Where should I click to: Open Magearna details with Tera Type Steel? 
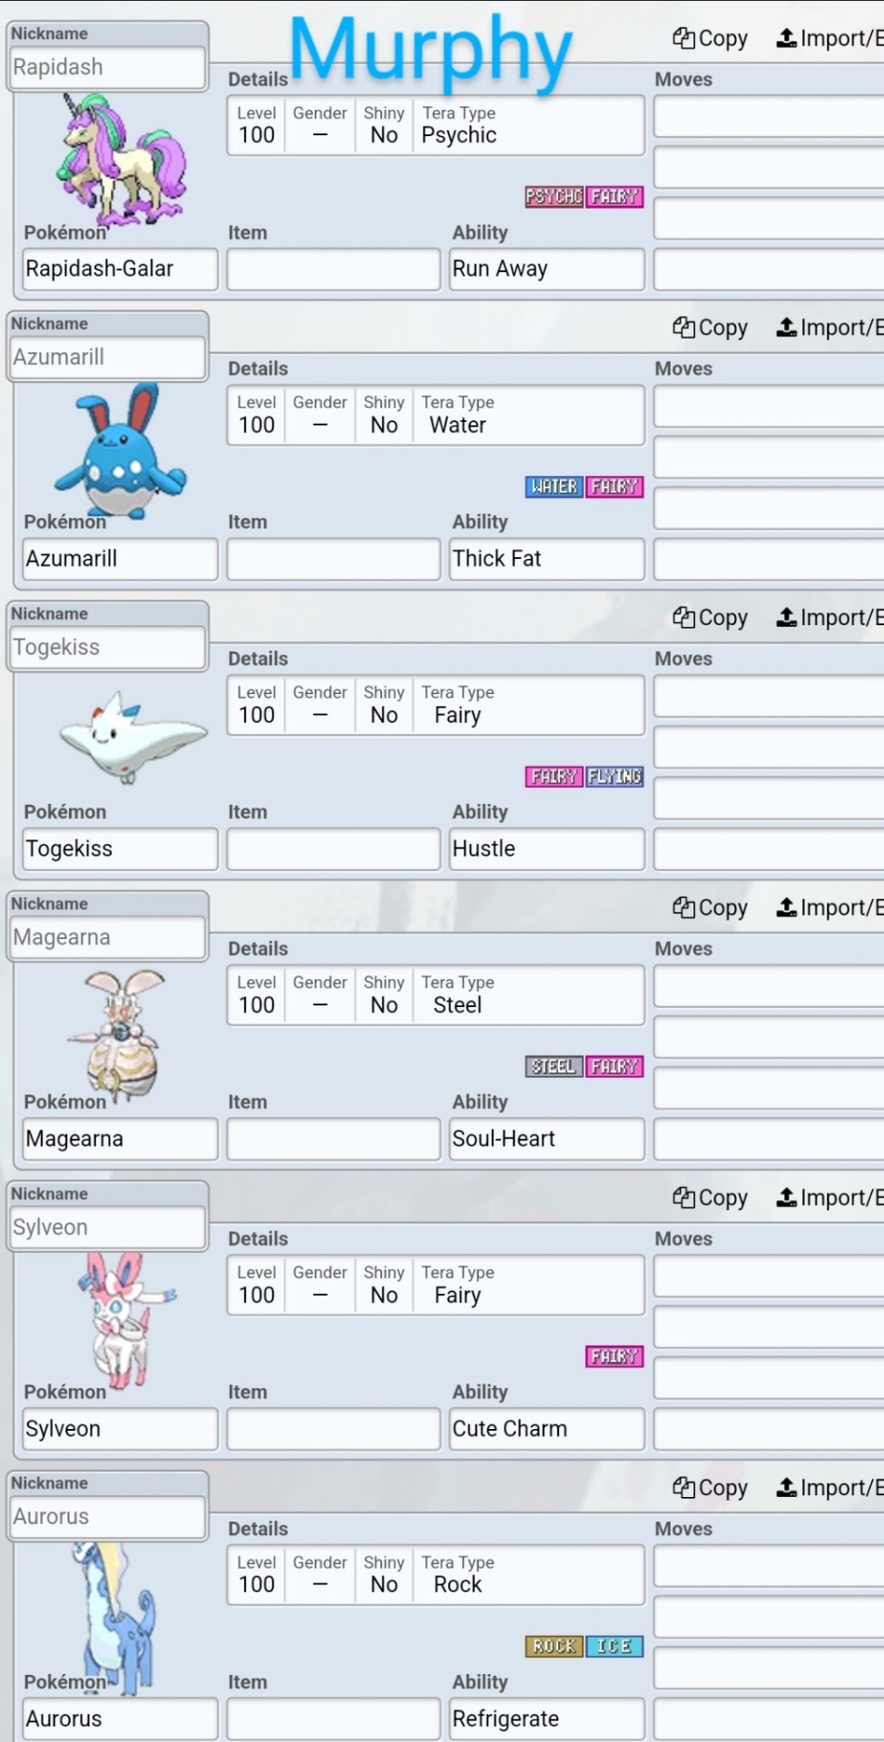[x=436, y=996]
